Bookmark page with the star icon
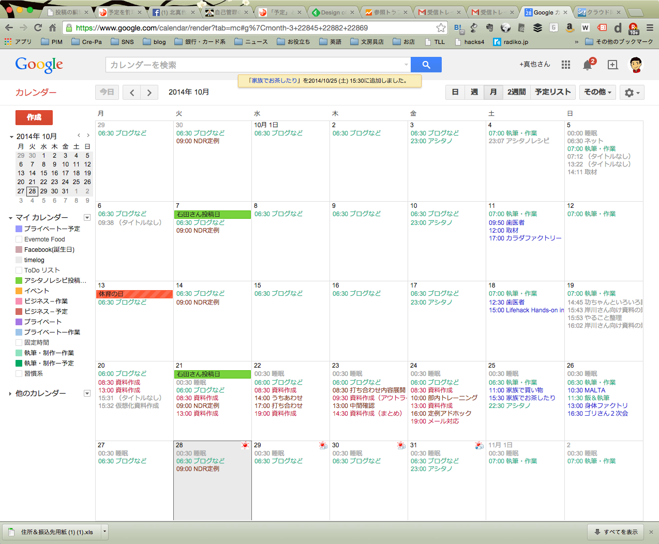The image size is (659, 544). pos(441,28)
